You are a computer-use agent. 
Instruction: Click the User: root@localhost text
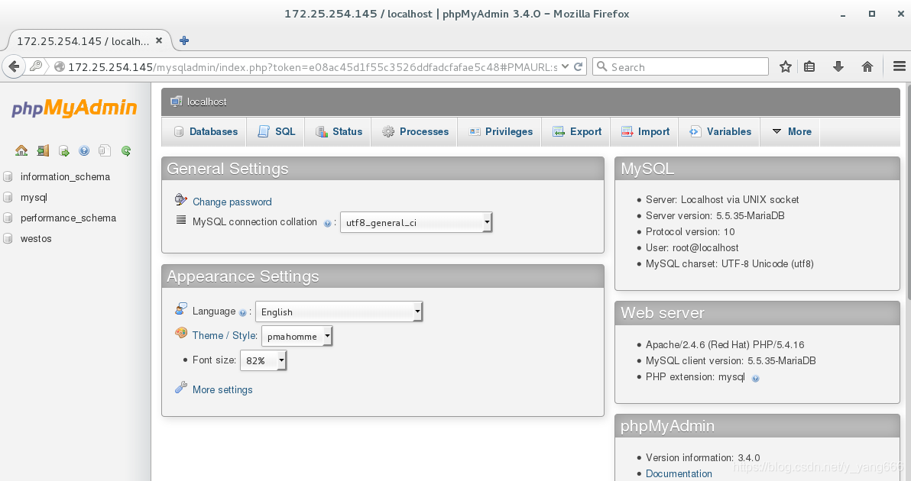pos(692,247)
